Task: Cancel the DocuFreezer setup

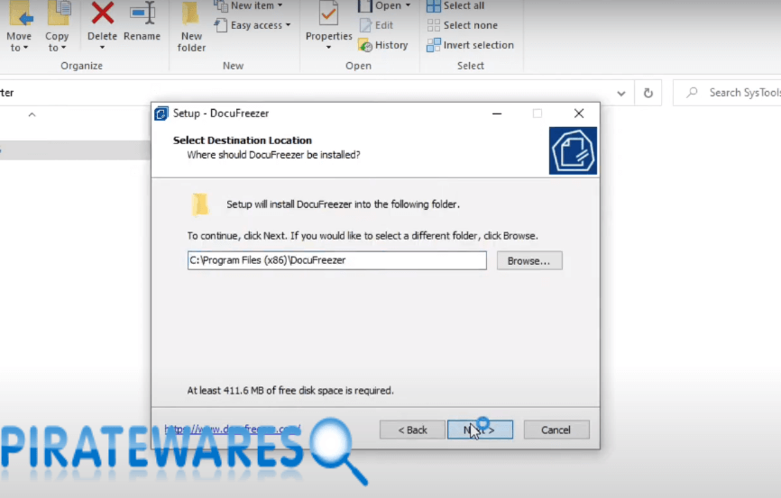Action: coord(556,430)
